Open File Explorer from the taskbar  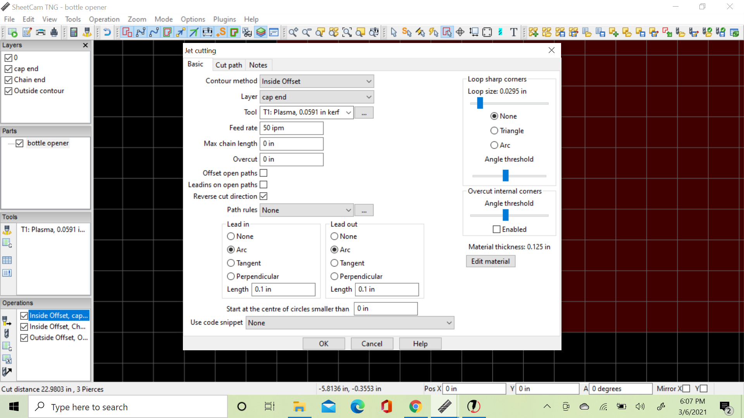(299, 407)
